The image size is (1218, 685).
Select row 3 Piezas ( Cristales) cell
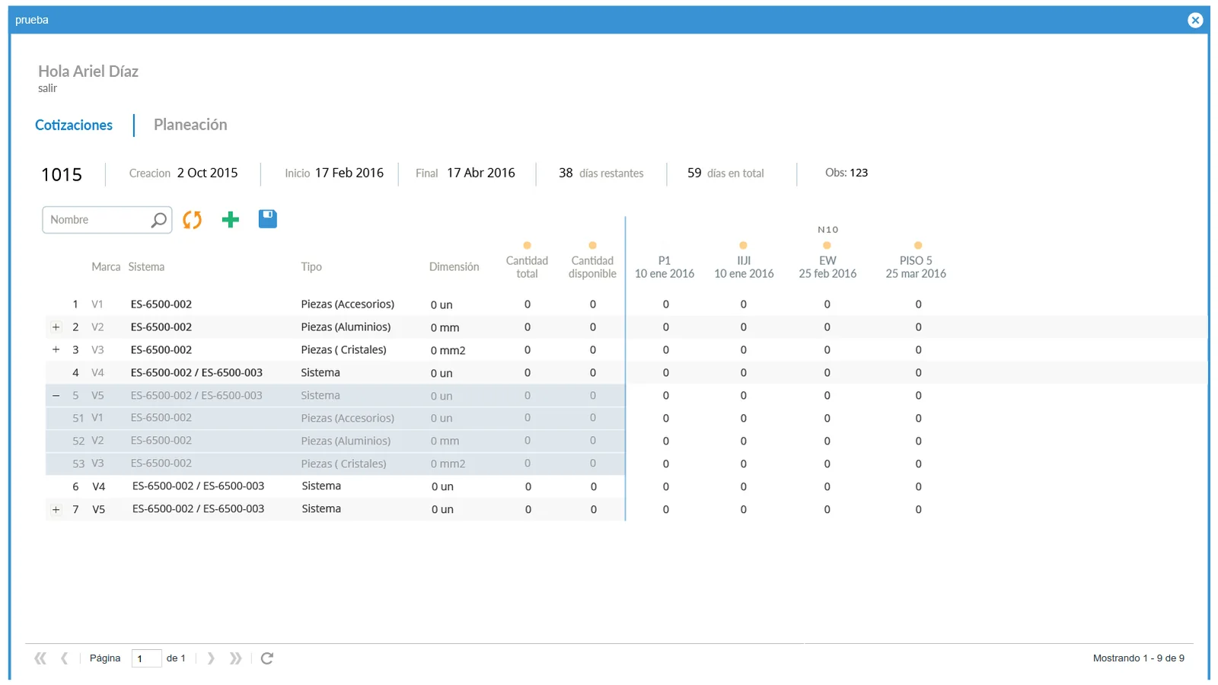click(343, 350)
